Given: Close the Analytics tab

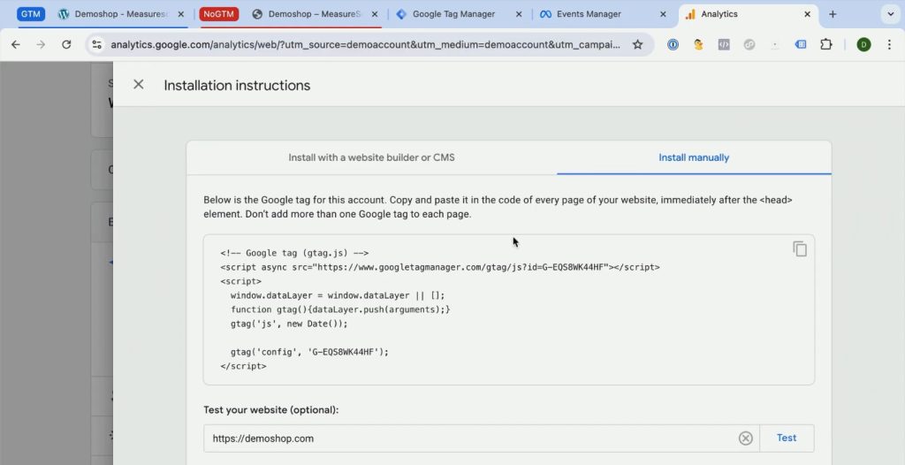Looking at the screenshot, I should 808,14.
